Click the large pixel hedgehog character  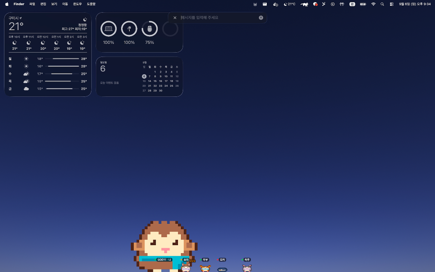tap(165, 246)
